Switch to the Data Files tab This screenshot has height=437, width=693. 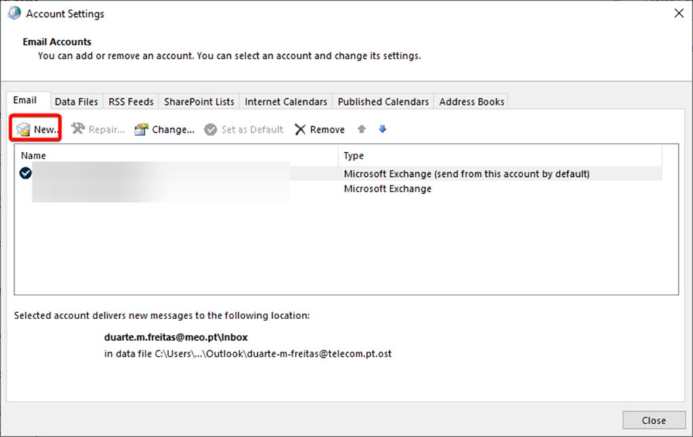(76, 102)
